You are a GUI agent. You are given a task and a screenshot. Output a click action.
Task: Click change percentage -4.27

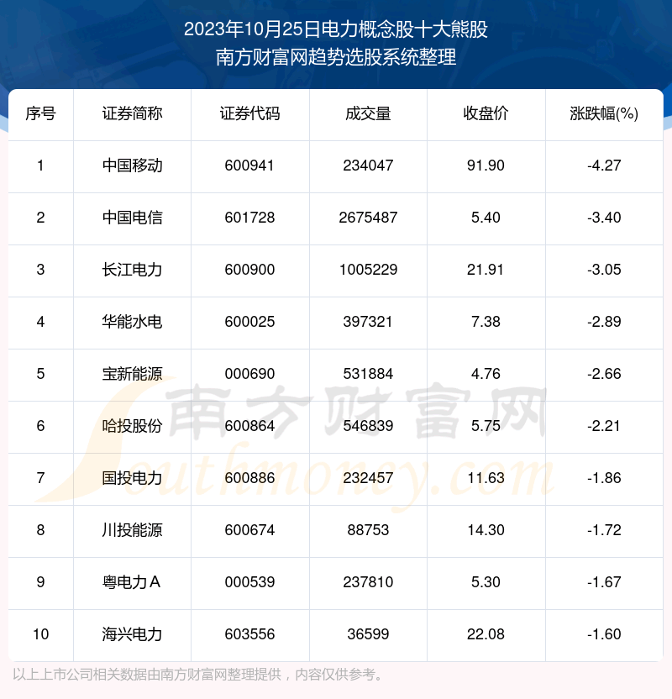point(604,166)
